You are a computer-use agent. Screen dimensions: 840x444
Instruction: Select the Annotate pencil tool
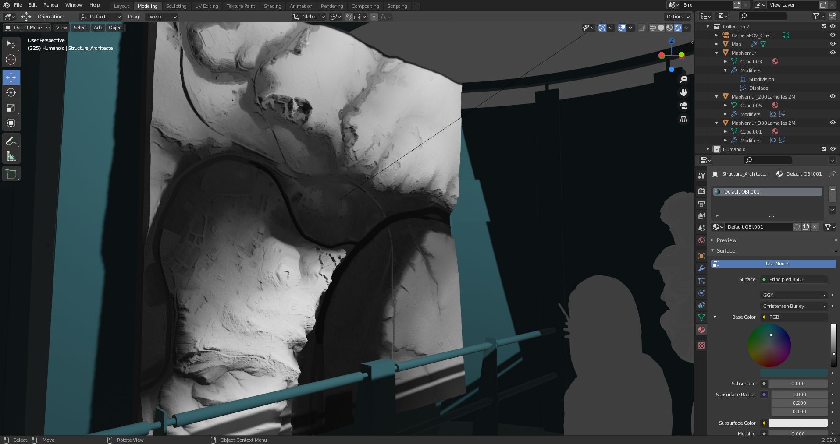(11, 141)
